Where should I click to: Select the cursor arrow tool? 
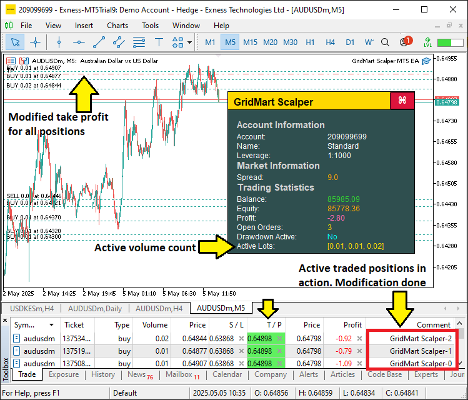15,42
